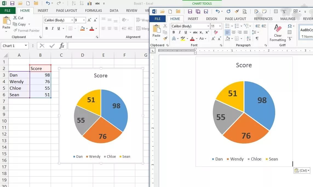313x187 pixels.
Task: Toggle Align Left in Word Paragraph group
Action: [x=227, y=32]
